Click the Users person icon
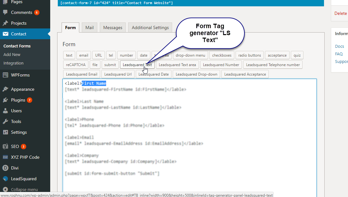Screen dimensions: 348x197 (5, 111)
